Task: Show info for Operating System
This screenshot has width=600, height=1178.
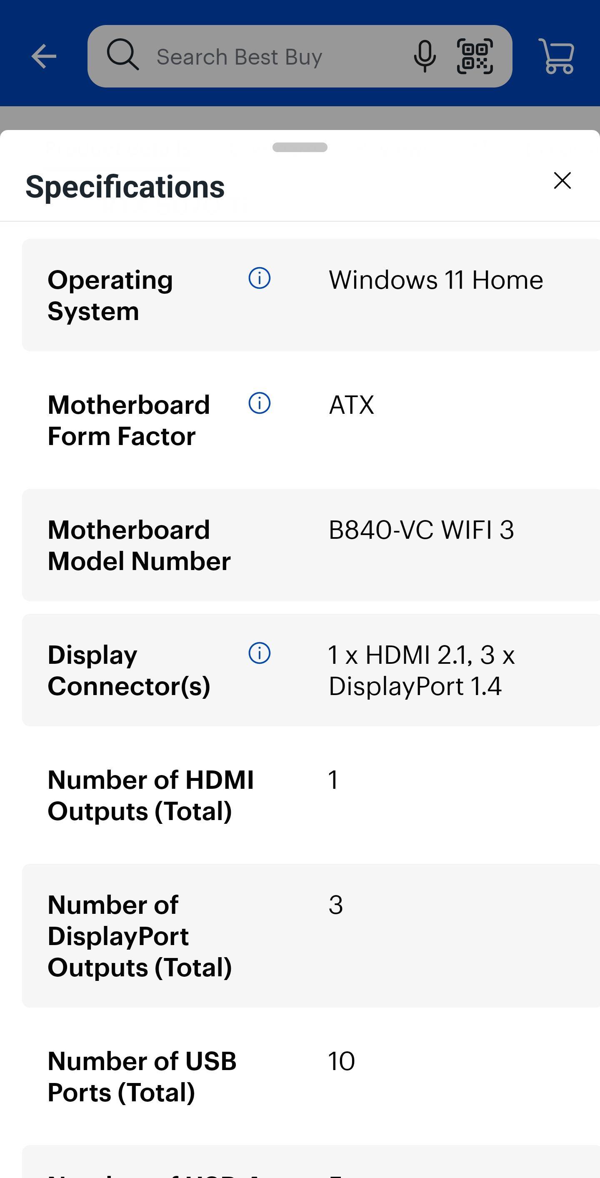Action: point(259,278)
